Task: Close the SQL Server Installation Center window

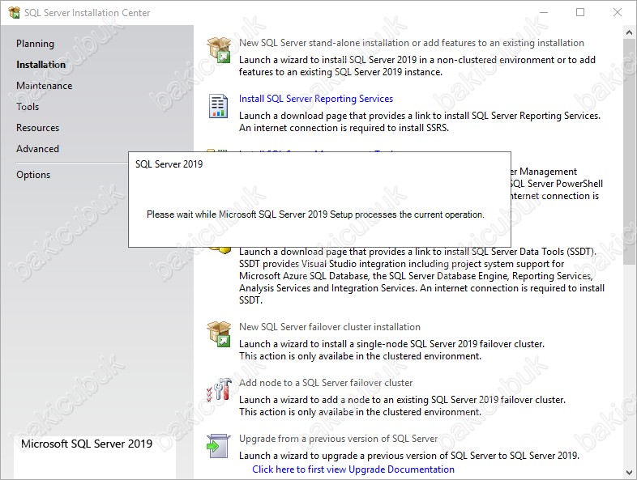Action: pos(618,13)
